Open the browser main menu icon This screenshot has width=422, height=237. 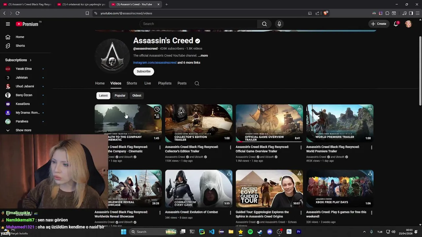pyautogui.click(x=417, y=13)
